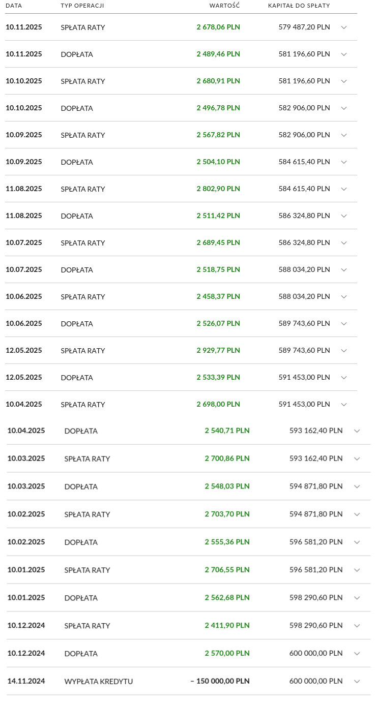Click the 579 487,20 PLN remaining capital

[304, 27]
